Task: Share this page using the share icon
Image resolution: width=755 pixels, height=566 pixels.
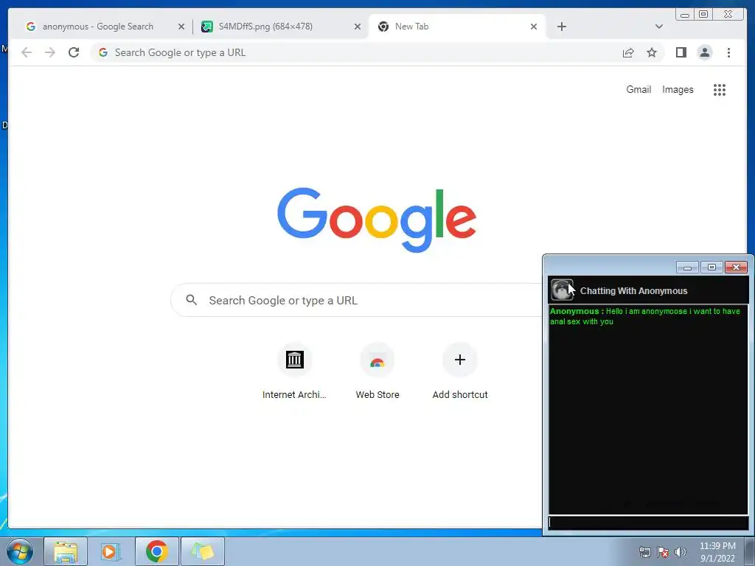Action: [628, 52]
